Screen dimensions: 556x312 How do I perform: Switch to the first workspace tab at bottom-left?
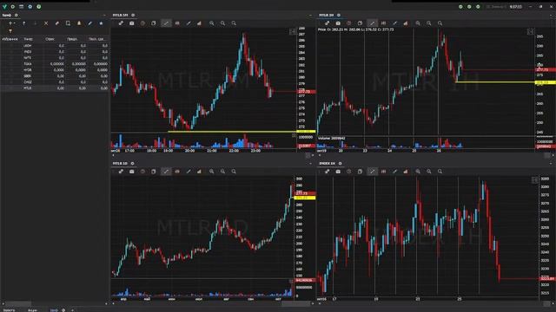(x=10, y=310)
